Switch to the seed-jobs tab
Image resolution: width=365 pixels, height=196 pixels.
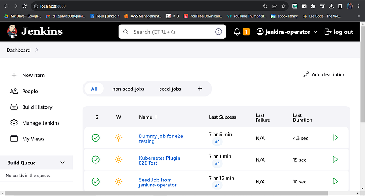(x=170, y=89)
